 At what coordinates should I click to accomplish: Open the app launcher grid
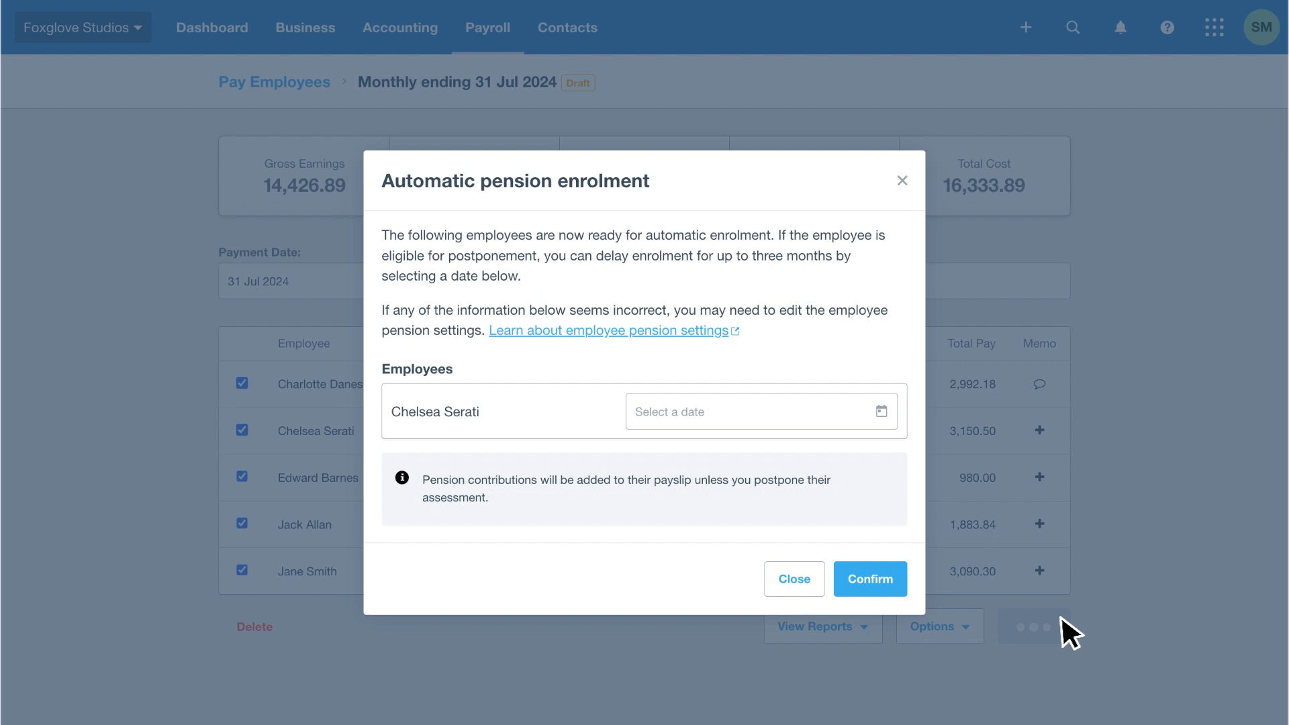point(1214,27)
